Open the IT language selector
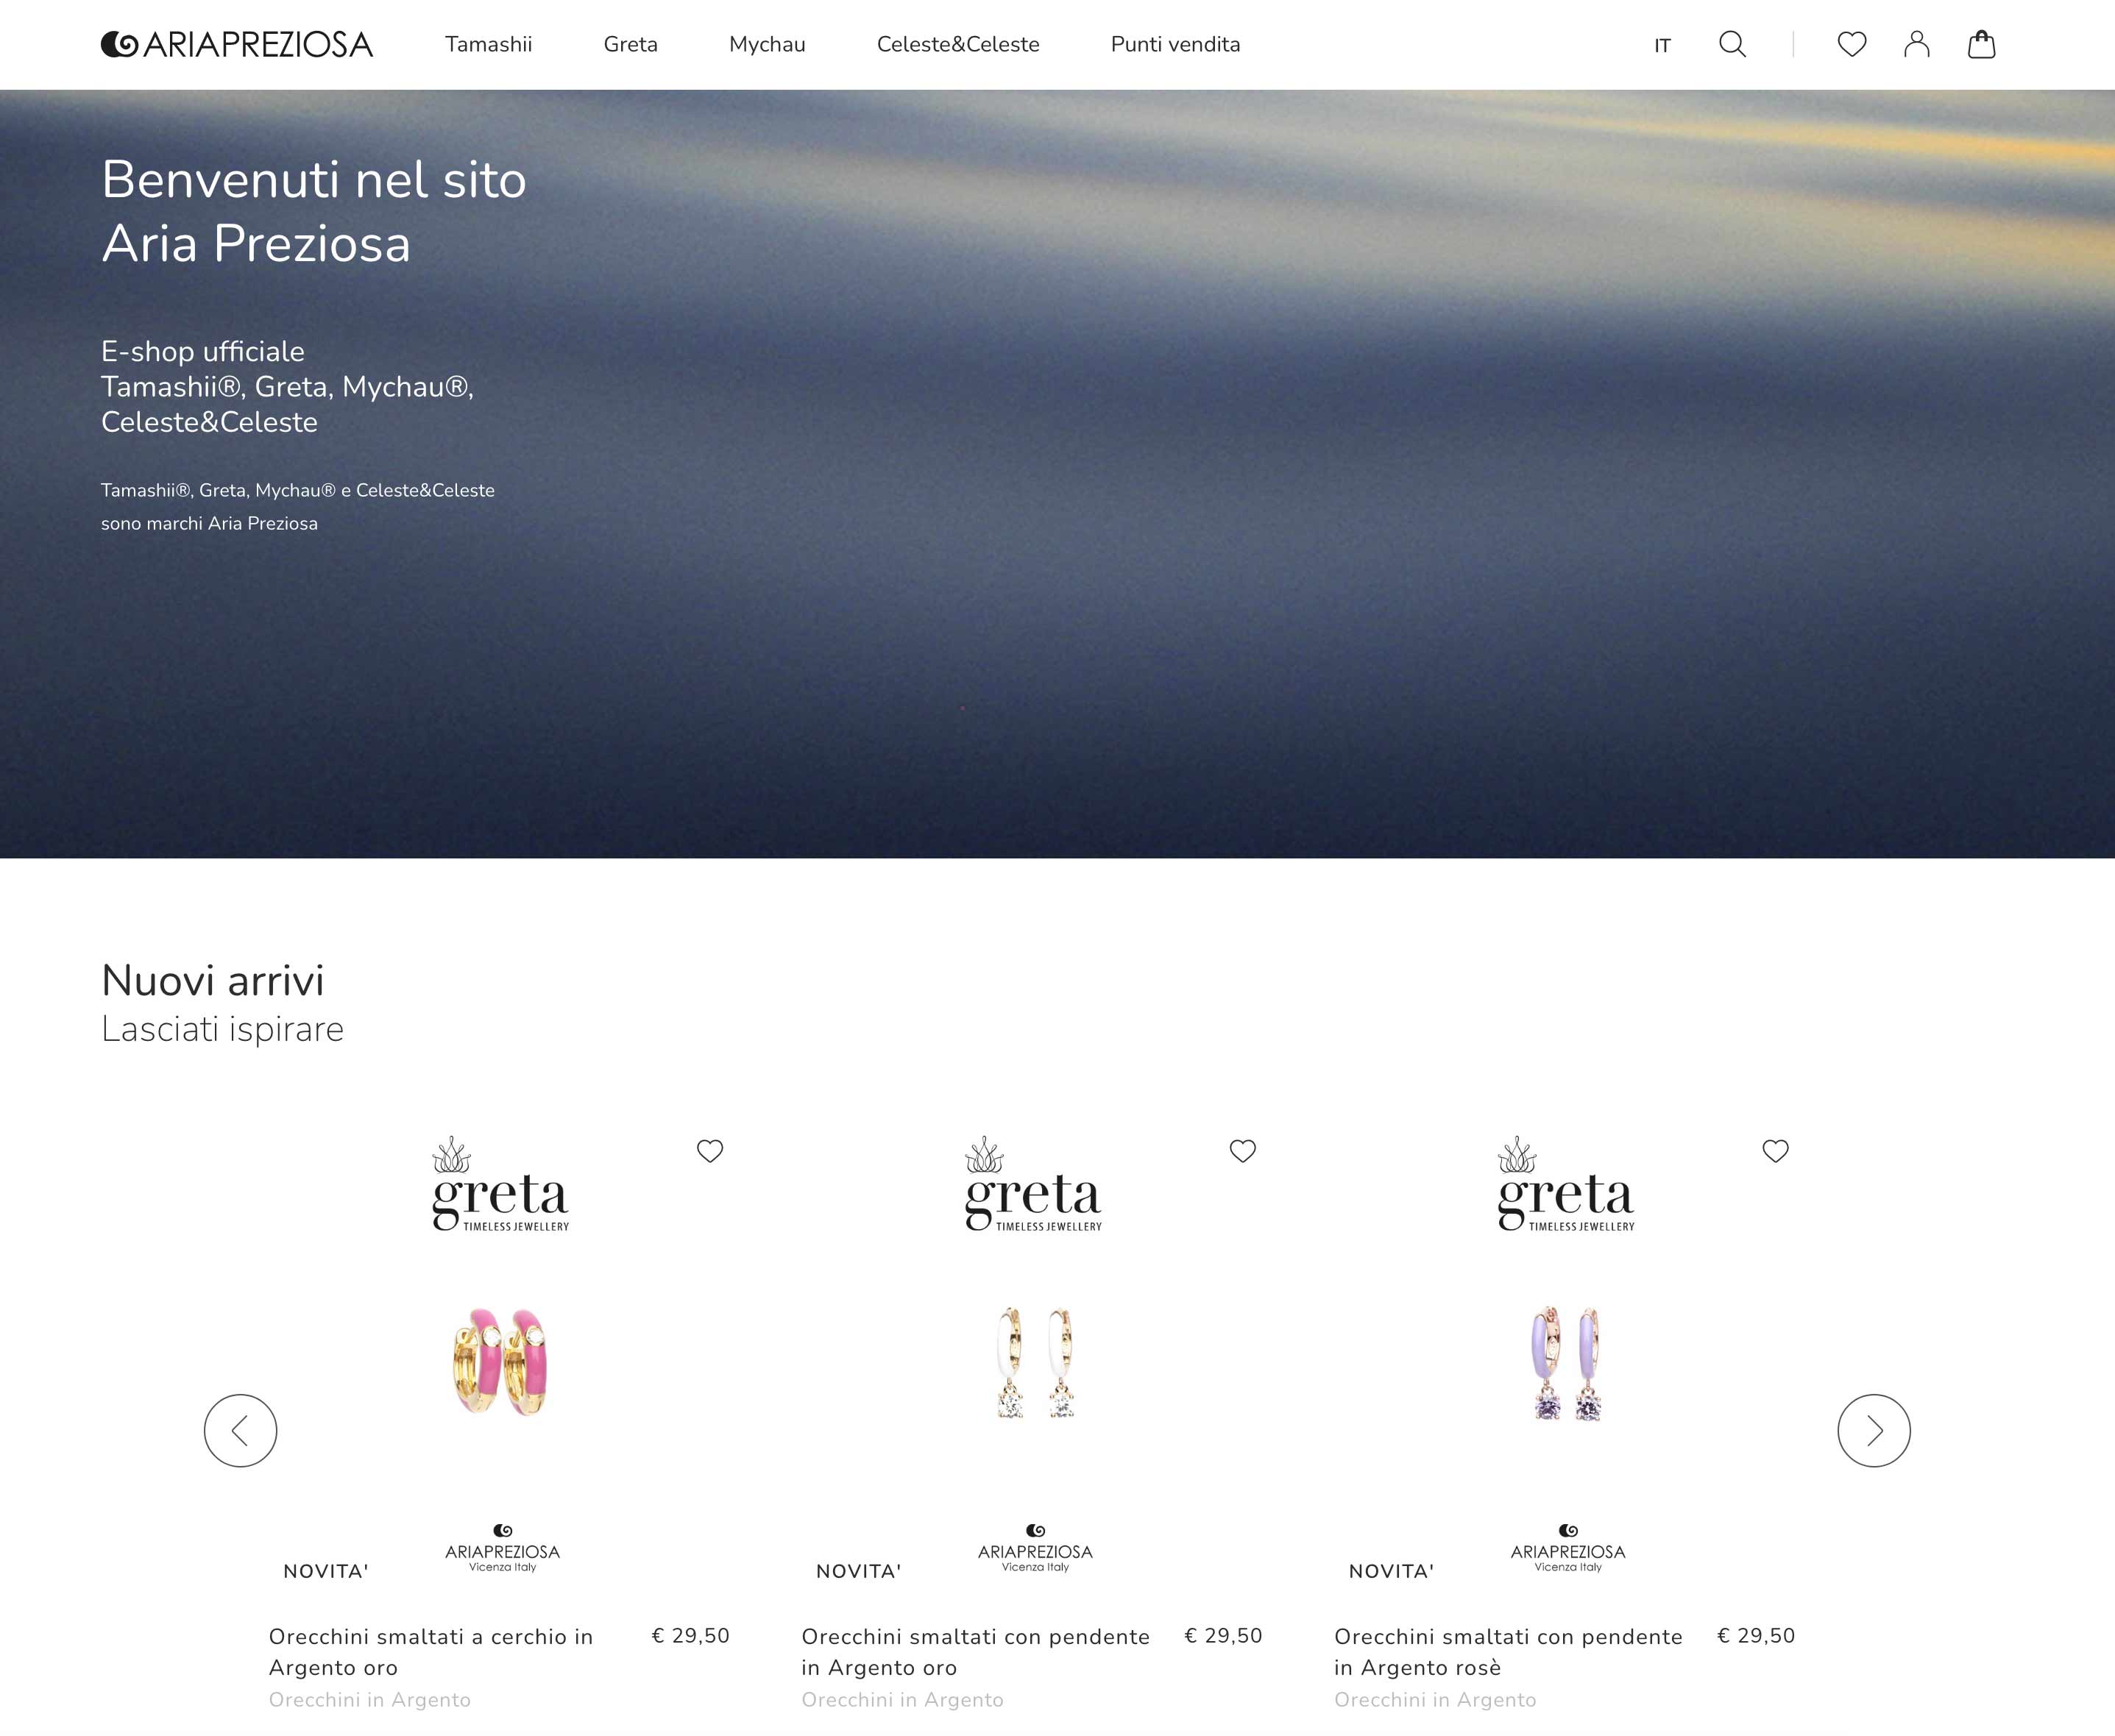This screenshot has width=2115, height=1736. pyautogui.click(x=1662, y=46)
